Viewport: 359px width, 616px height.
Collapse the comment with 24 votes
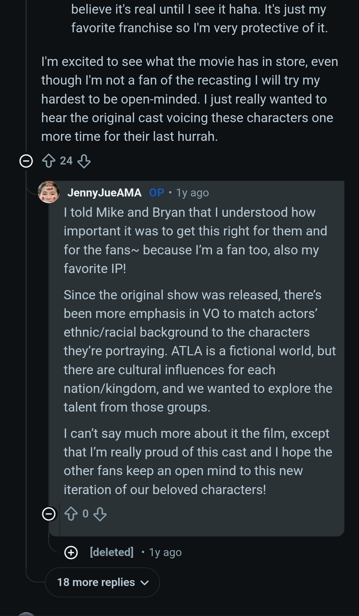click(x=26, y=161)
